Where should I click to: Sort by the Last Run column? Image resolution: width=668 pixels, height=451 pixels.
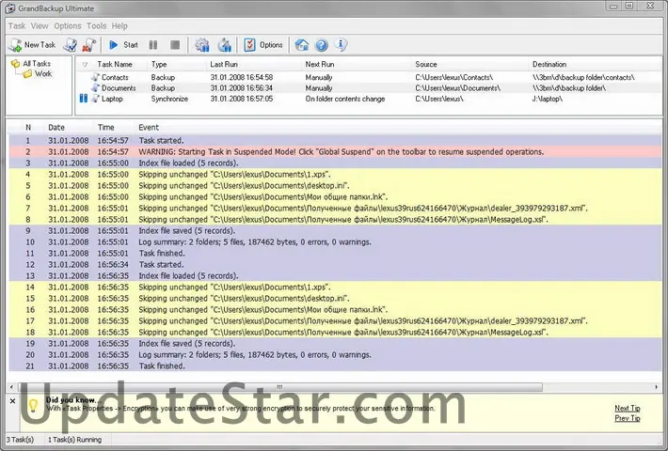click(224, 64)
